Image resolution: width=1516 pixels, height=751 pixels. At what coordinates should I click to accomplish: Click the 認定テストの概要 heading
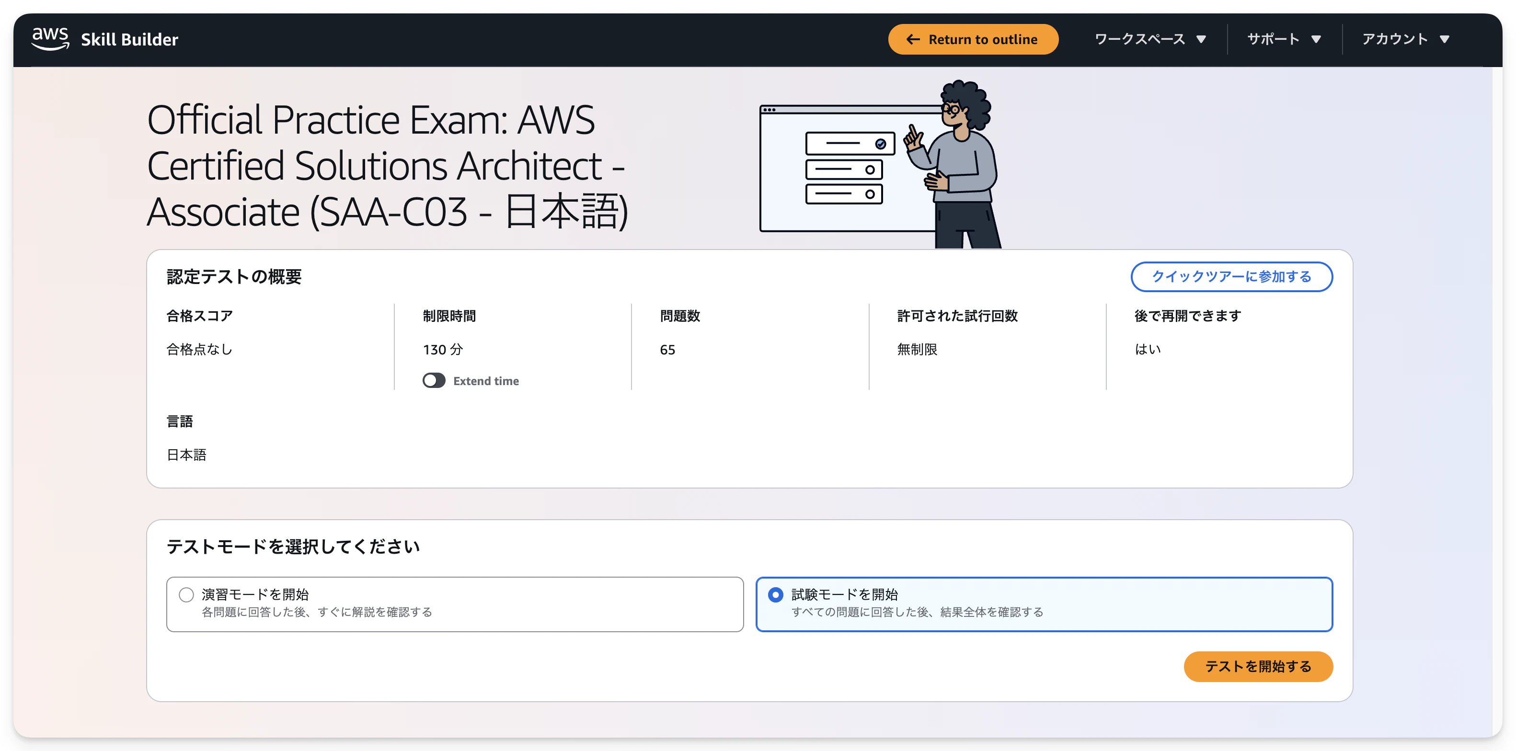tap(234, 276)
